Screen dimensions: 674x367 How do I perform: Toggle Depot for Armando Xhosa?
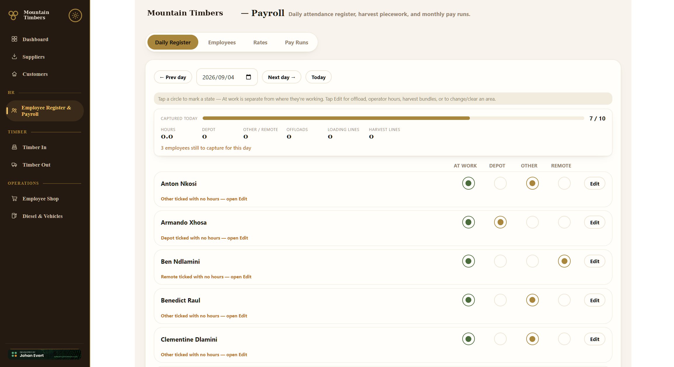(x=500, y=222)
